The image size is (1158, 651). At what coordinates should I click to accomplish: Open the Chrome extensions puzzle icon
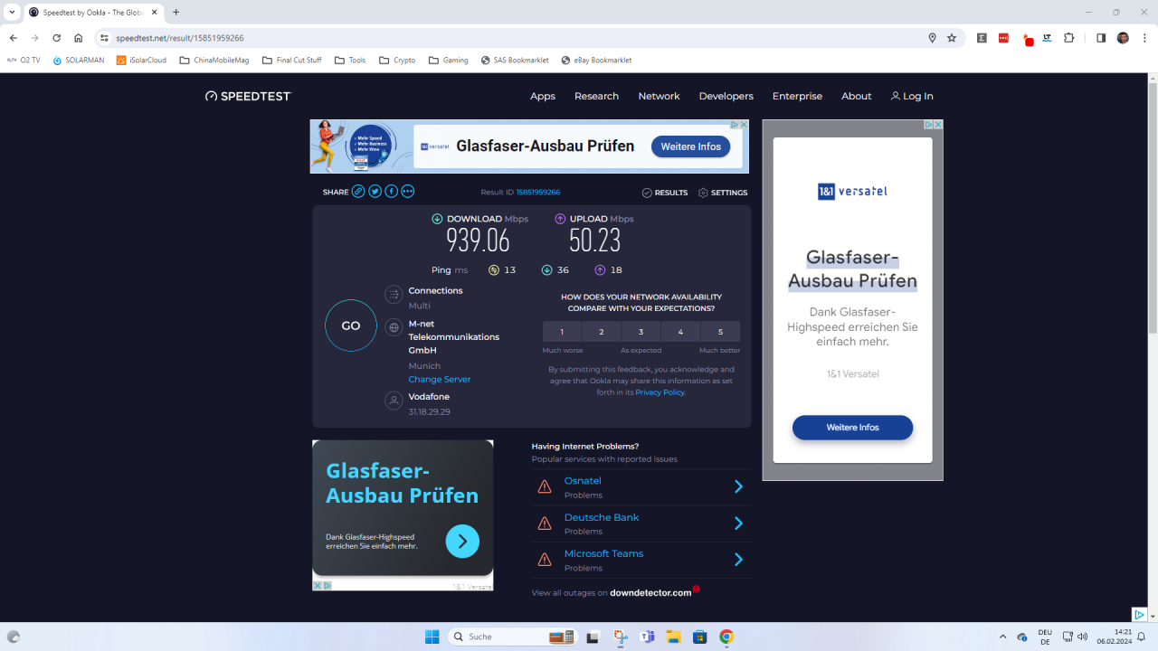[1068, 38]
